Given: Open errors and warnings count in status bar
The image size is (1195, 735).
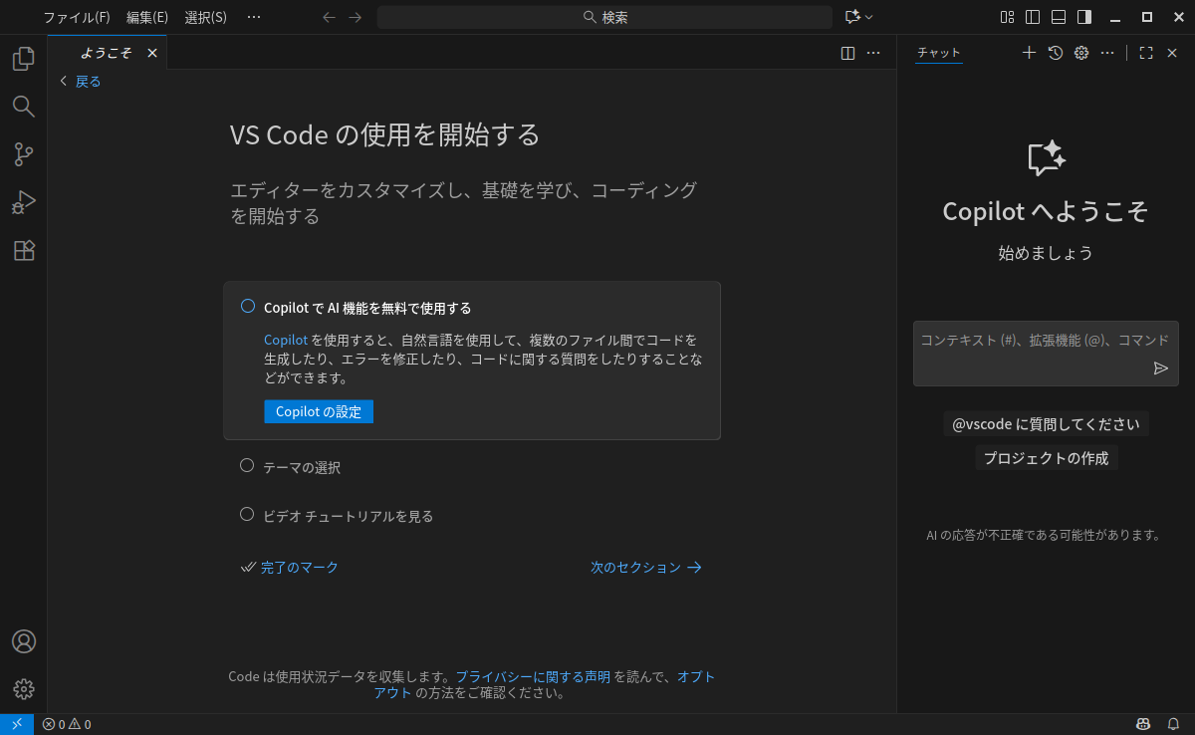Looking at the screenshot, I should pos(67,724).
